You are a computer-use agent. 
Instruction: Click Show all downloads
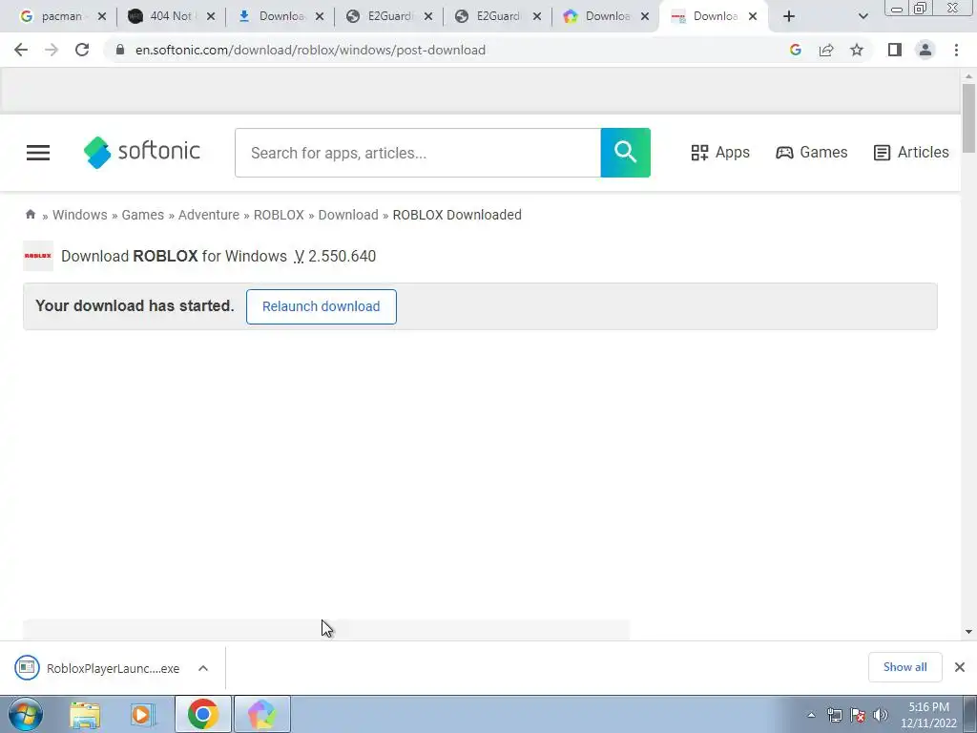(904, 667)
